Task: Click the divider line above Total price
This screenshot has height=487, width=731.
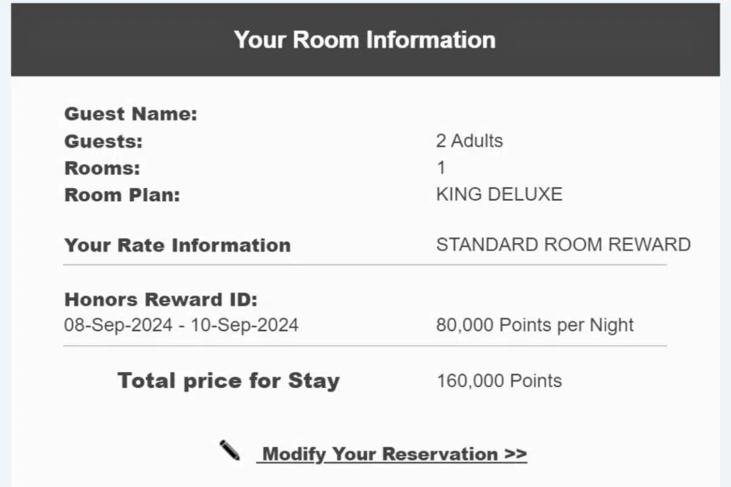Action: point(364,346)
